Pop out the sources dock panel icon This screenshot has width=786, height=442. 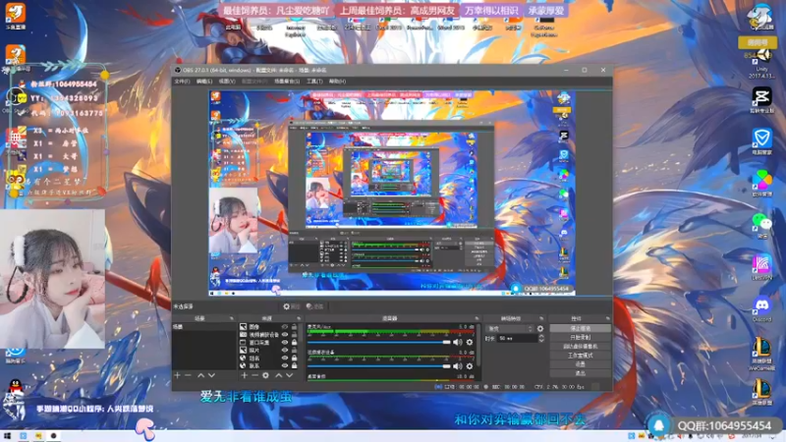pyautogui.click(x=299, y=318)
